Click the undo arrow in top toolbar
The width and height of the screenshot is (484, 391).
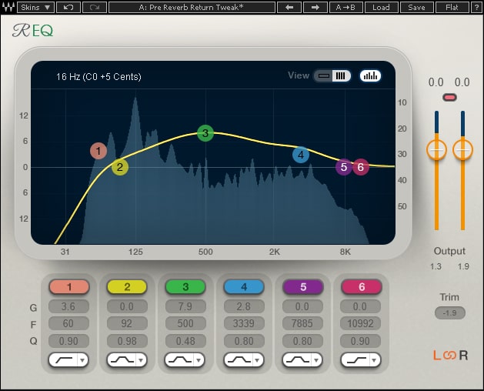coord(68,8)
